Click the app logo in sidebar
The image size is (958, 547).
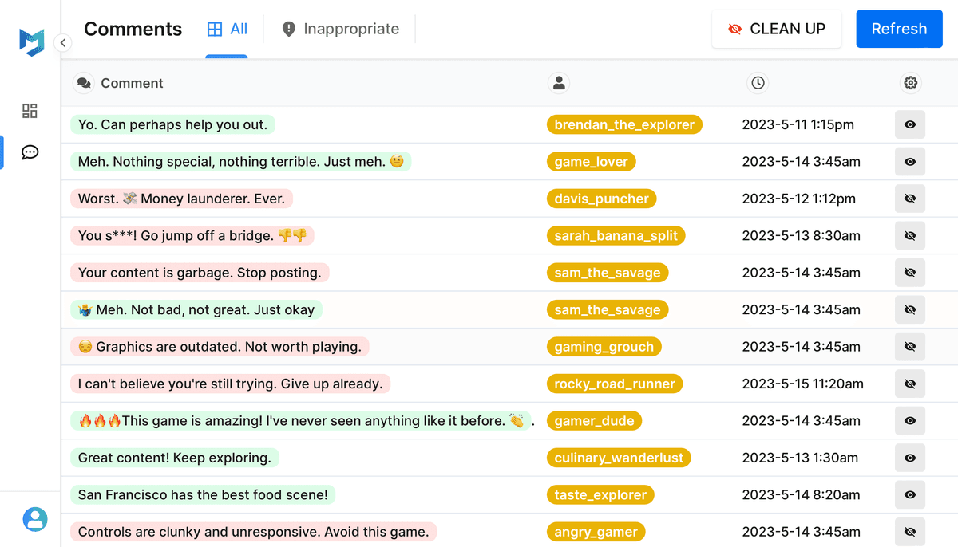click(31, 42)
